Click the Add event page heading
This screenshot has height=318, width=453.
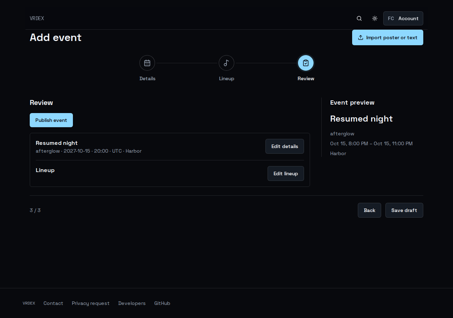[x=56, y=37]
